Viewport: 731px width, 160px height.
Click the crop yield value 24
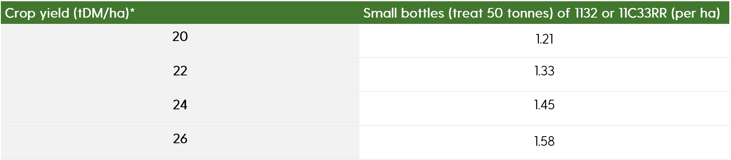click(180, 105)
